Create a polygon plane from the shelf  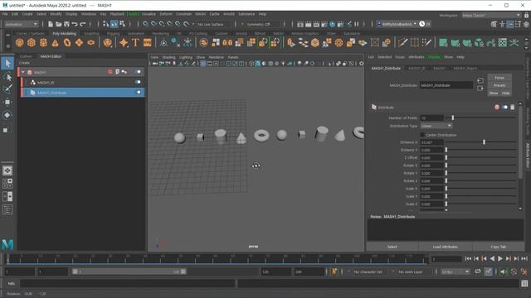79,42
